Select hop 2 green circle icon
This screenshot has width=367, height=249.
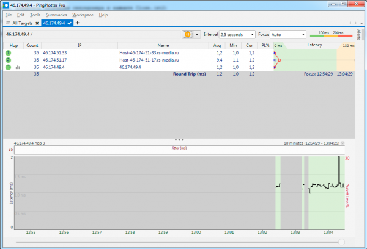8,60
